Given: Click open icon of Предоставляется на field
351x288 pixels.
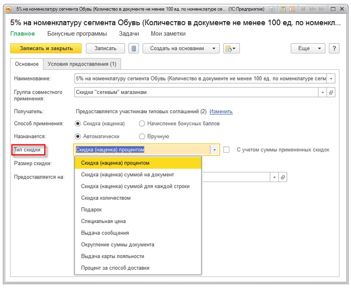Looking at the screenshot, I should 283,177.
